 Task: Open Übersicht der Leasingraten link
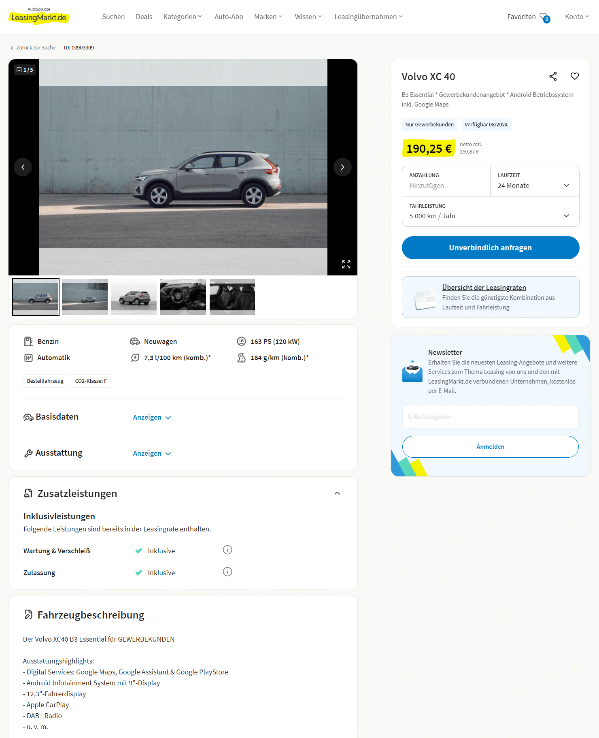(x=484, y=288)
